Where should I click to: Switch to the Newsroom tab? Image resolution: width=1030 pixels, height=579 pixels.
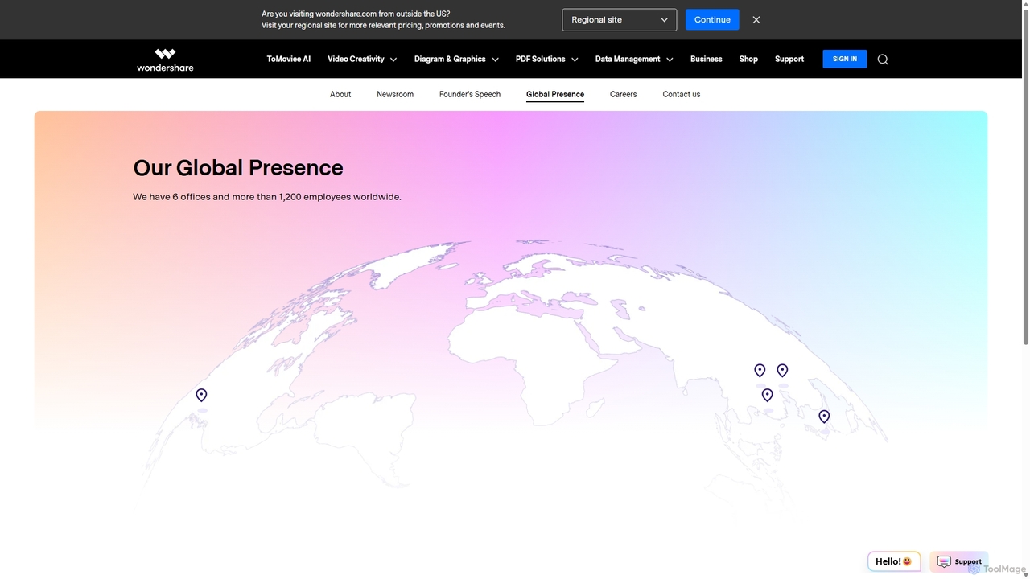[395, 95]
